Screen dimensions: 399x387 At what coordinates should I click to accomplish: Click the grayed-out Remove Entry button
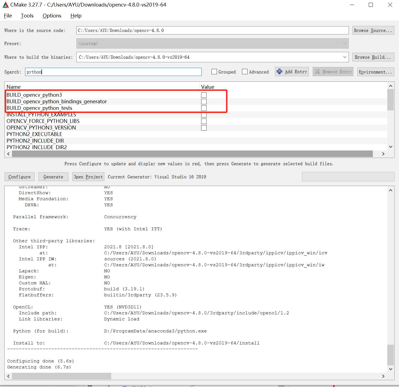pos(333,72)
